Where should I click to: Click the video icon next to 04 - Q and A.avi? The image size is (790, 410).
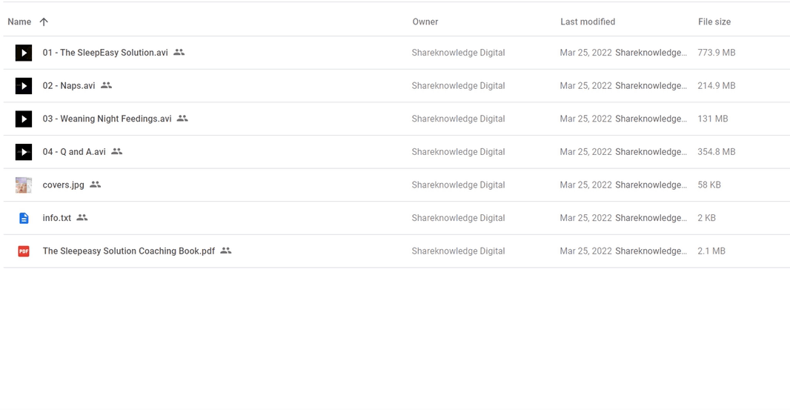[x=24, y=152]
